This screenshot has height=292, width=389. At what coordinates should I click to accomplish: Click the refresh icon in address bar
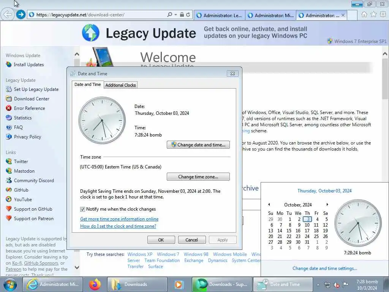coord(188,15)
